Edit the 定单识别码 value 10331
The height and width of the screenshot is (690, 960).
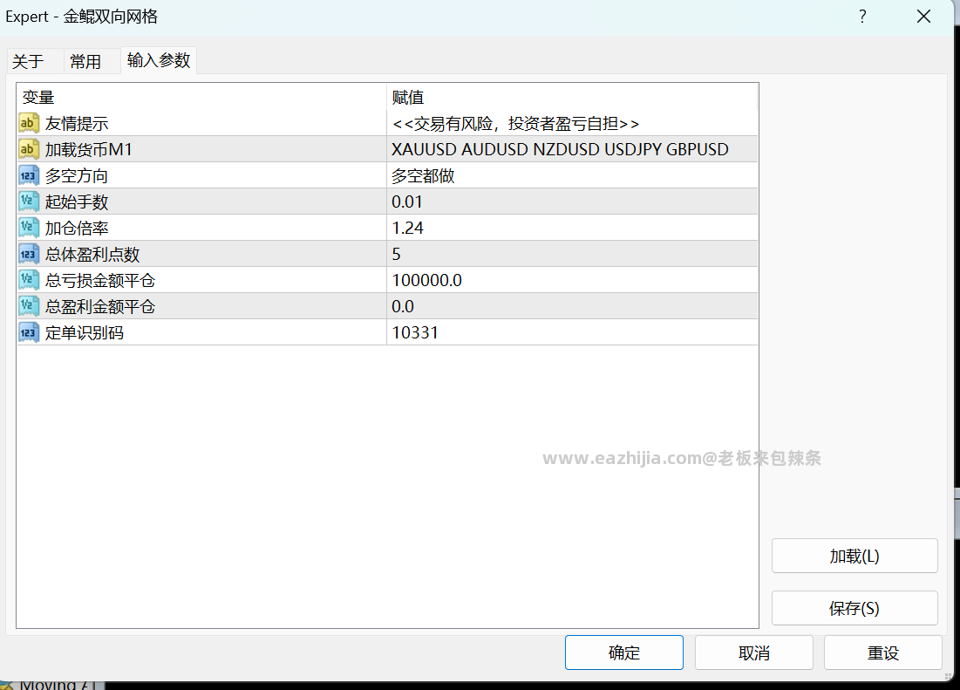pyautogui.click(x=572, y=332)
